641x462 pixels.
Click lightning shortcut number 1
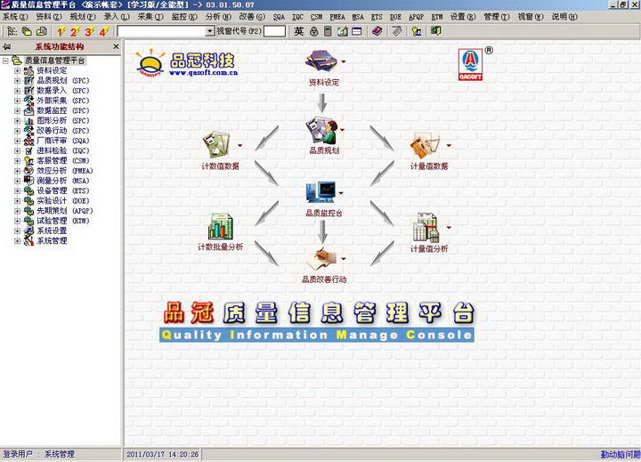(61, 31)
